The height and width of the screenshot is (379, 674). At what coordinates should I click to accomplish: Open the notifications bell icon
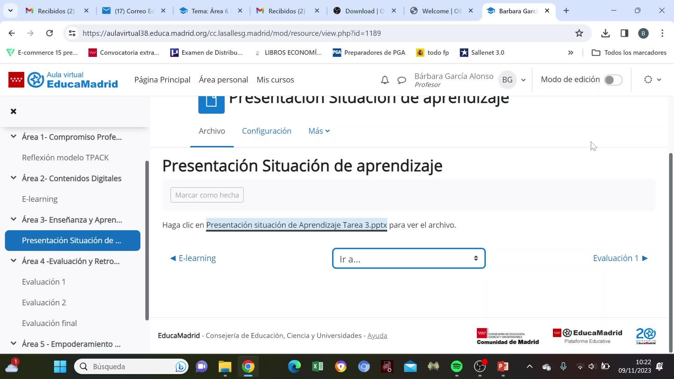(x=385, y=80)
